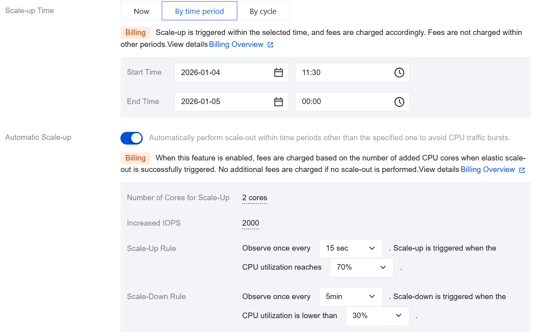Select the Now scale-up time option
The height and width of the screenshot is (336, 537).
tap(142, 11)
